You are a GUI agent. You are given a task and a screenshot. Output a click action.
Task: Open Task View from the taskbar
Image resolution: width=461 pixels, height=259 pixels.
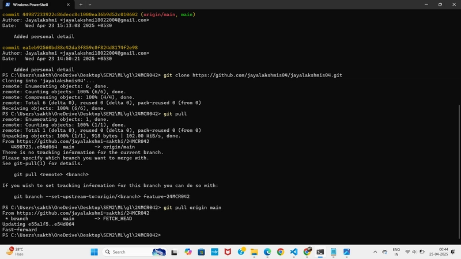[175, 252]
